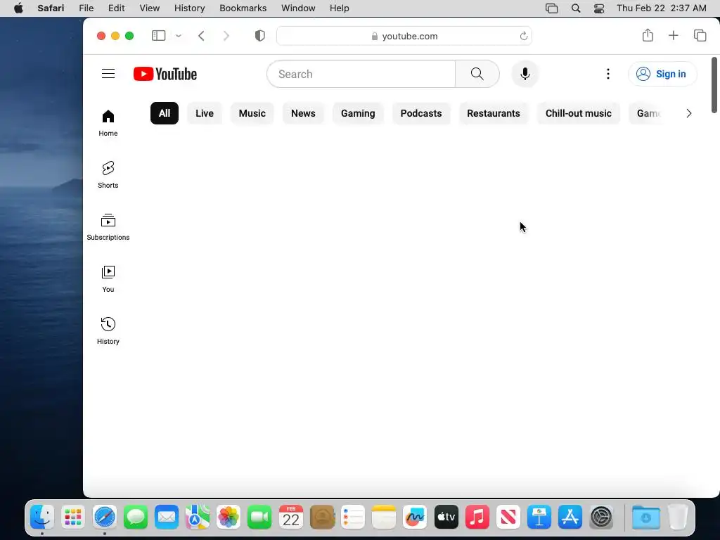Show more category chips with right arrow
This screenshot has width=720, height=540.
(x=688, y=113)
